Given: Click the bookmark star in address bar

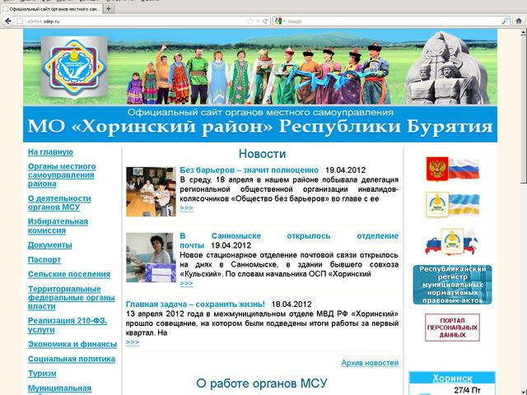Looking at the screenshot, I should tap(250, 21).
